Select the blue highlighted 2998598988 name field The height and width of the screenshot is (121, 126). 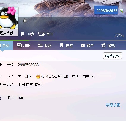click(x=106, y=10)
